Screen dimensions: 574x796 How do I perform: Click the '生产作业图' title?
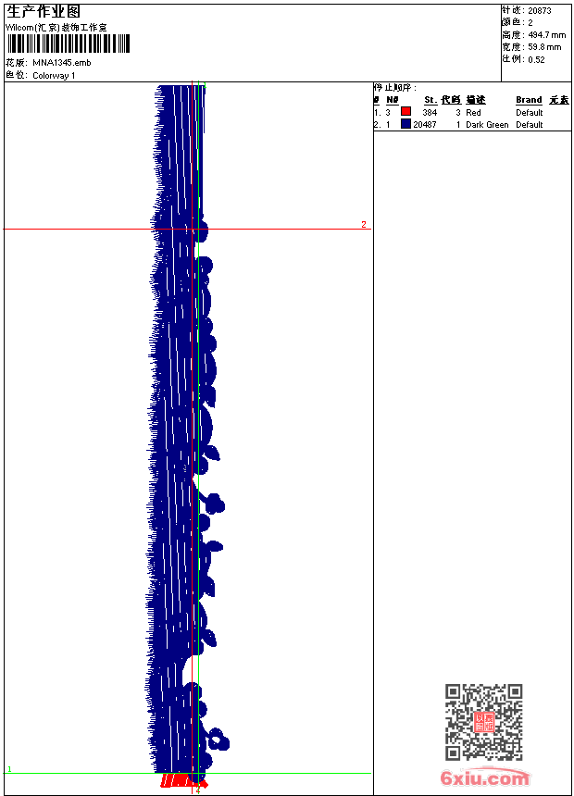[44, 11]
